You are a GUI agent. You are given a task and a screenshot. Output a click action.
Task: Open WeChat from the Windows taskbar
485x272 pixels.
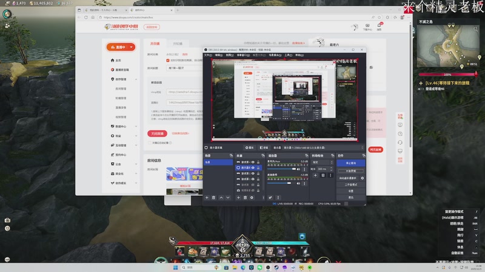click(x=259, y=267)
